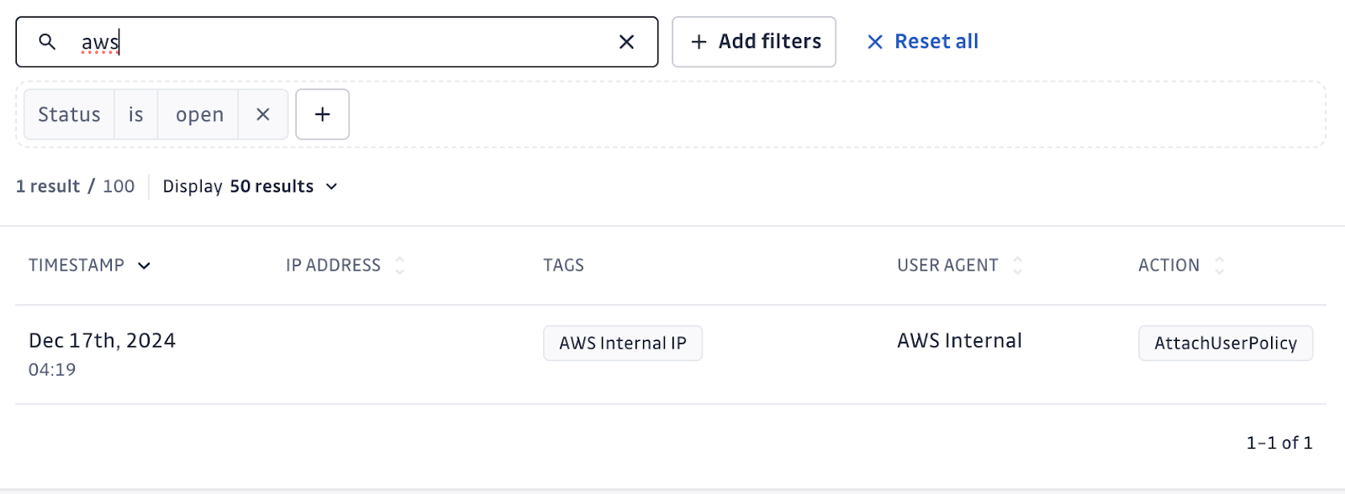
Task: Click into the 'aws' search input
Action: (x=336, y=42)
